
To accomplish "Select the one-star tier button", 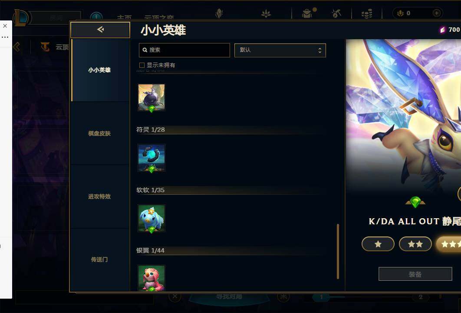I will point(378,244).
